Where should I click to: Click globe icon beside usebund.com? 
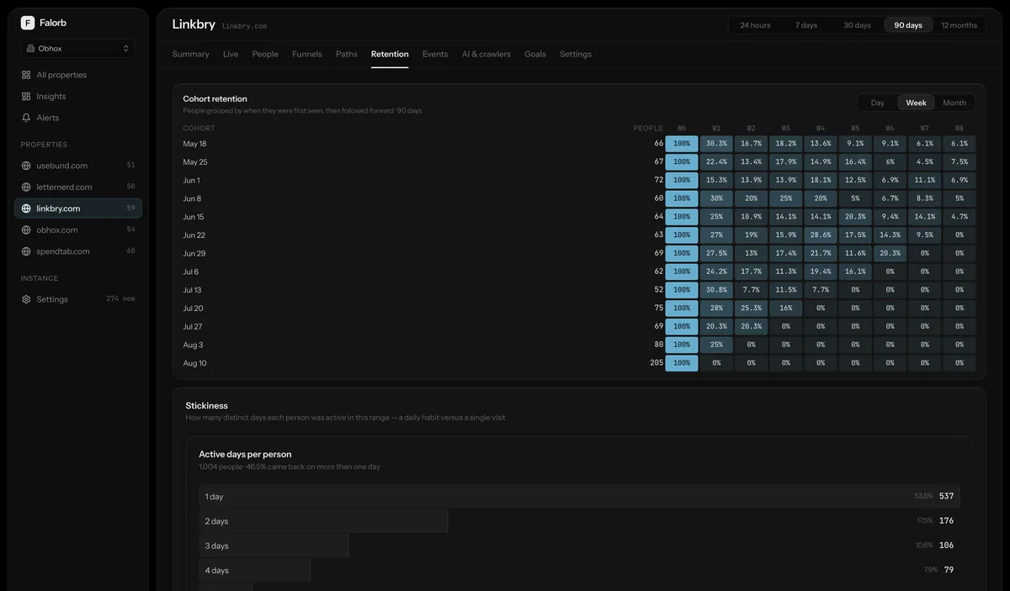(26, 166)
